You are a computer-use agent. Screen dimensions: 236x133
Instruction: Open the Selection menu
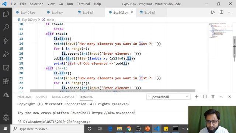click(x=37, y=4)
